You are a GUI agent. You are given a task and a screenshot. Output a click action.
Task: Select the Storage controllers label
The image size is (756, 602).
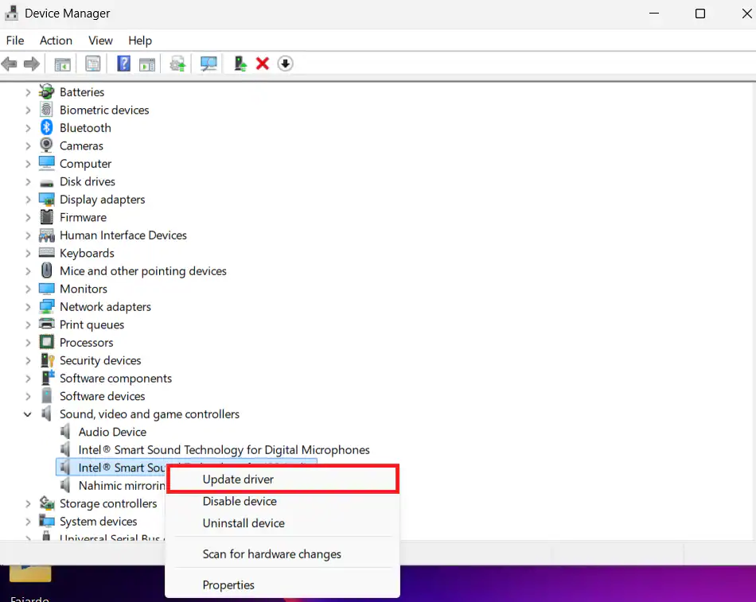108,503
